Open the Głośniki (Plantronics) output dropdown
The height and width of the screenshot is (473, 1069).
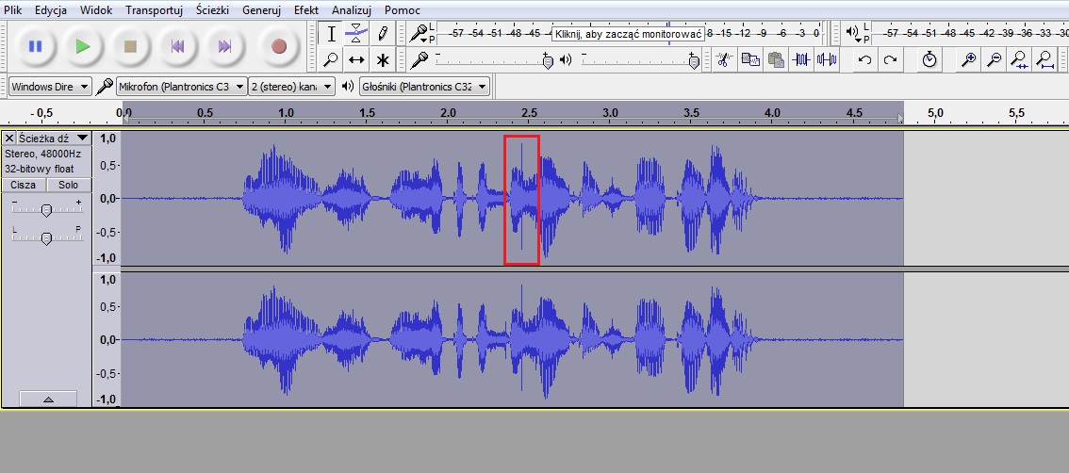pyautogui.click(x=425, y=87)
